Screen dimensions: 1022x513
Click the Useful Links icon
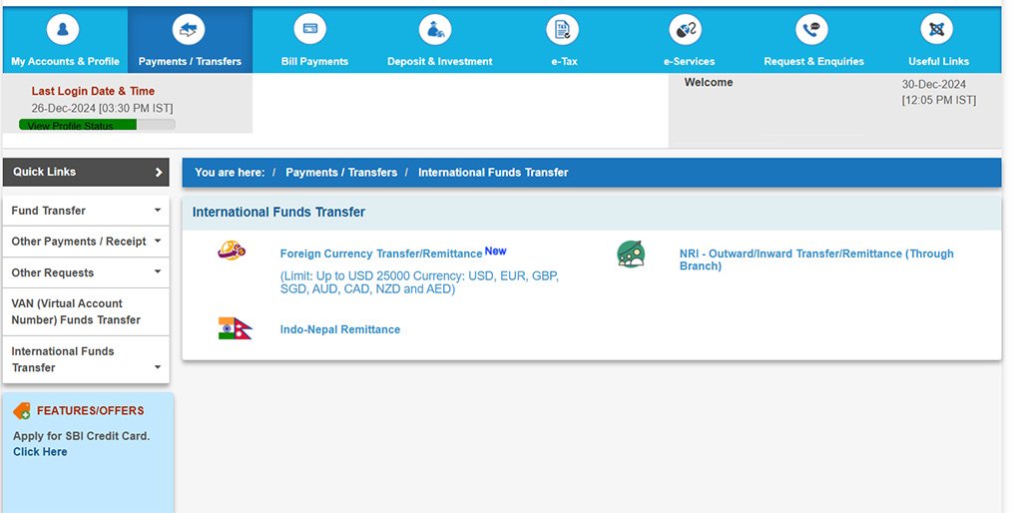937,31
